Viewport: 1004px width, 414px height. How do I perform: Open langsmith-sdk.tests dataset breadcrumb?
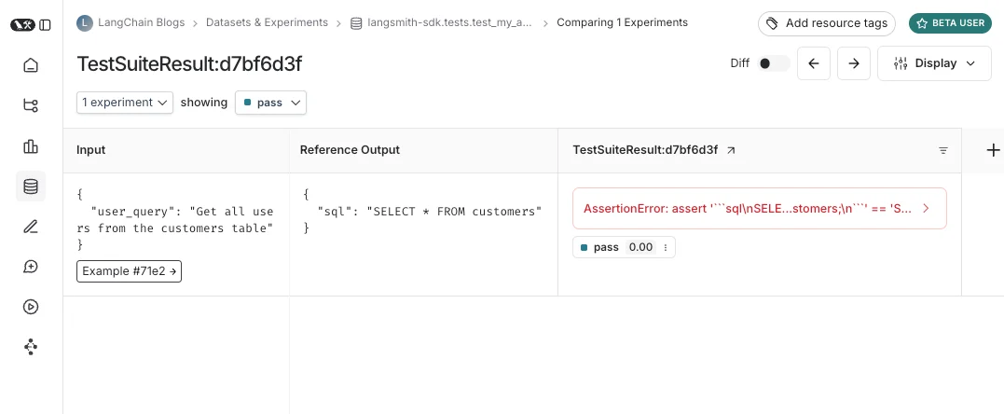(x=449, y=23)
